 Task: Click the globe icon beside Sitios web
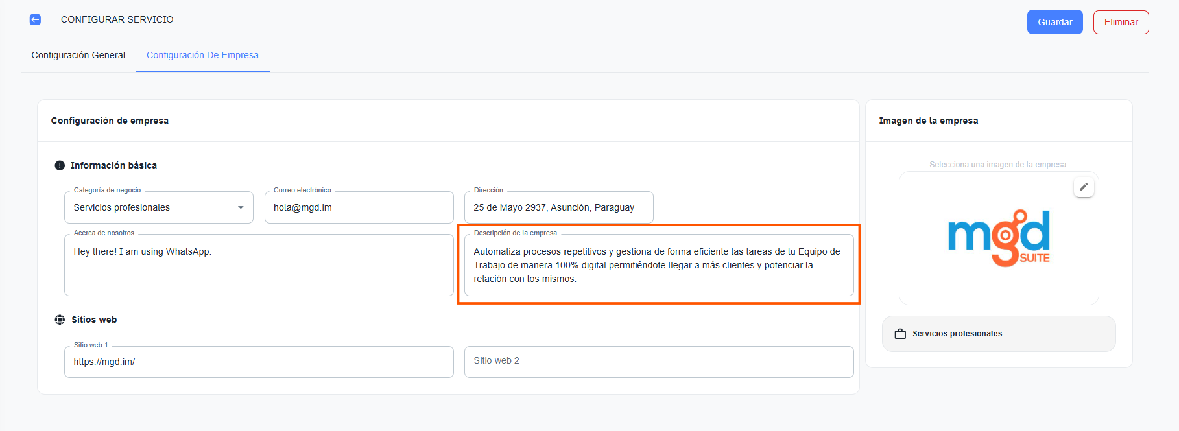(60, 320)
